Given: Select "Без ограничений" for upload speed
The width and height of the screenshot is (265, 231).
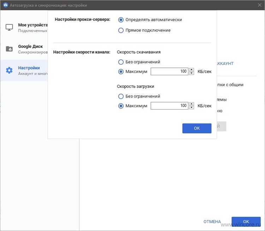Looking at the screenshot, I should [121, 96].
